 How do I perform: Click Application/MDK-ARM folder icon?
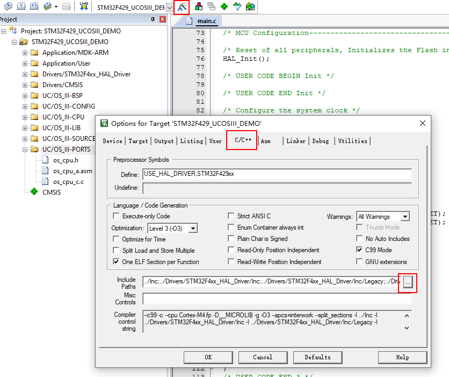tap(35, 53)
